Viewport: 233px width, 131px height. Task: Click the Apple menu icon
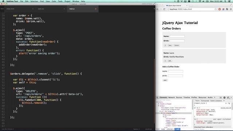(3, 1)
